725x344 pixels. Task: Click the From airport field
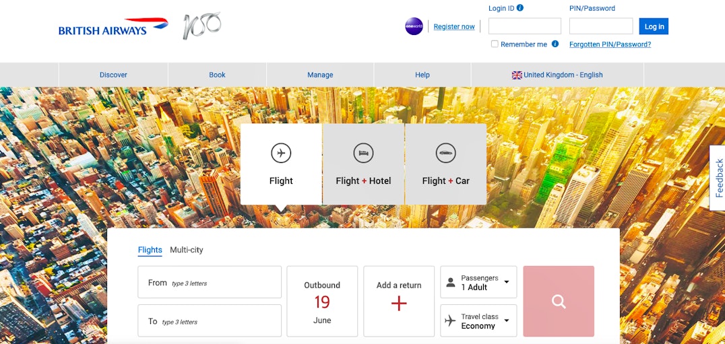(210, 282)
